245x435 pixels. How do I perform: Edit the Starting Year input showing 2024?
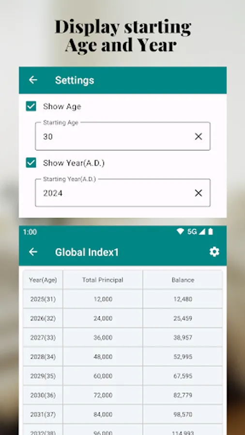click(x=122, y=193)
